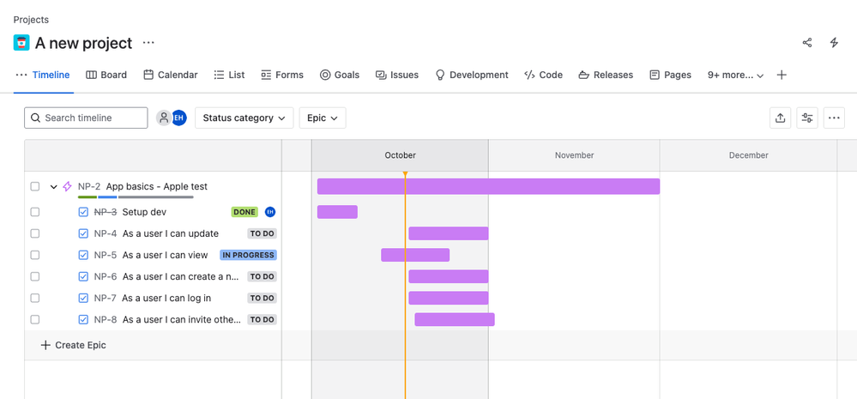
Task: Open the Status category dropdown
Action: 244,118
